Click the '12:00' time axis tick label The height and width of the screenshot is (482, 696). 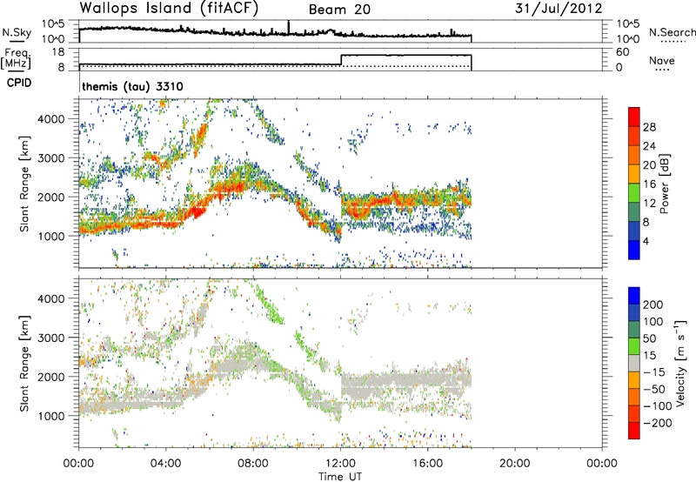(x=340, y=464)
